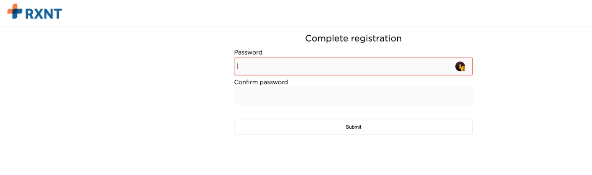Viewport: 592px width, 175px height.
Task: Click the orange and blue plus logo
Action: 15,11
